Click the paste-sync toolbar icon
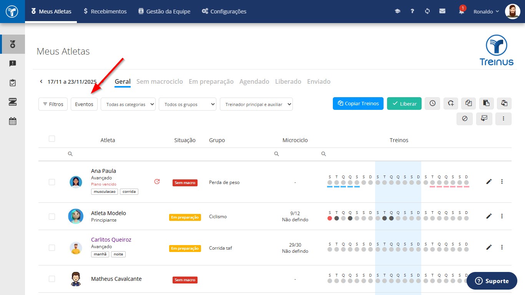The image size is (525, 295). coord(504,103)
